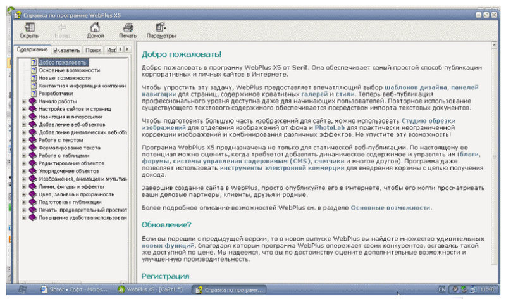Select the Добро пожаловать topic icon

click(34, 62)
